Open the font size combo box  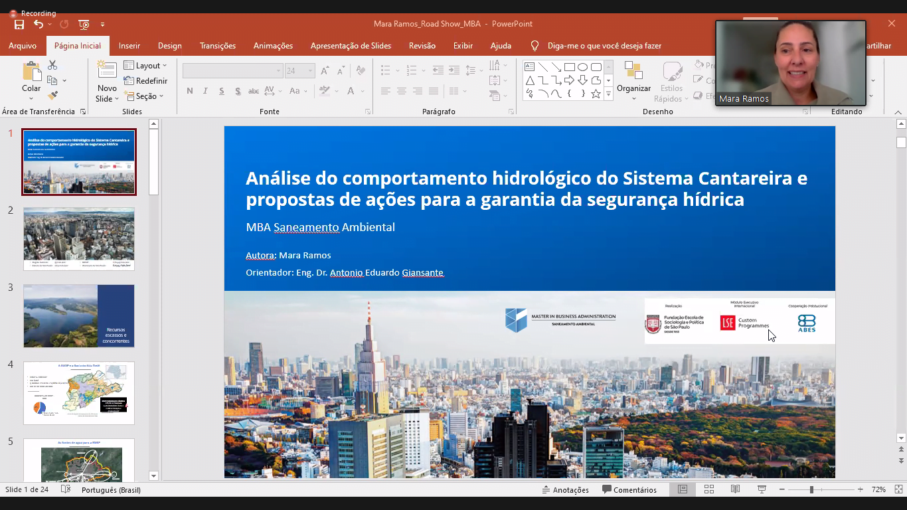(299, 70)
